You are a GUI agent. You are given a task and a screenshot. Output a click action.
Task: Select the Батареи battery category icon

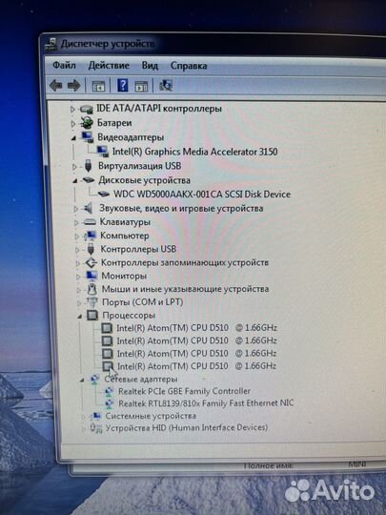pos(87,123)
